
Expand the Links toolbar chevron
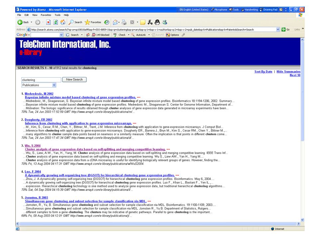point(303,29)
